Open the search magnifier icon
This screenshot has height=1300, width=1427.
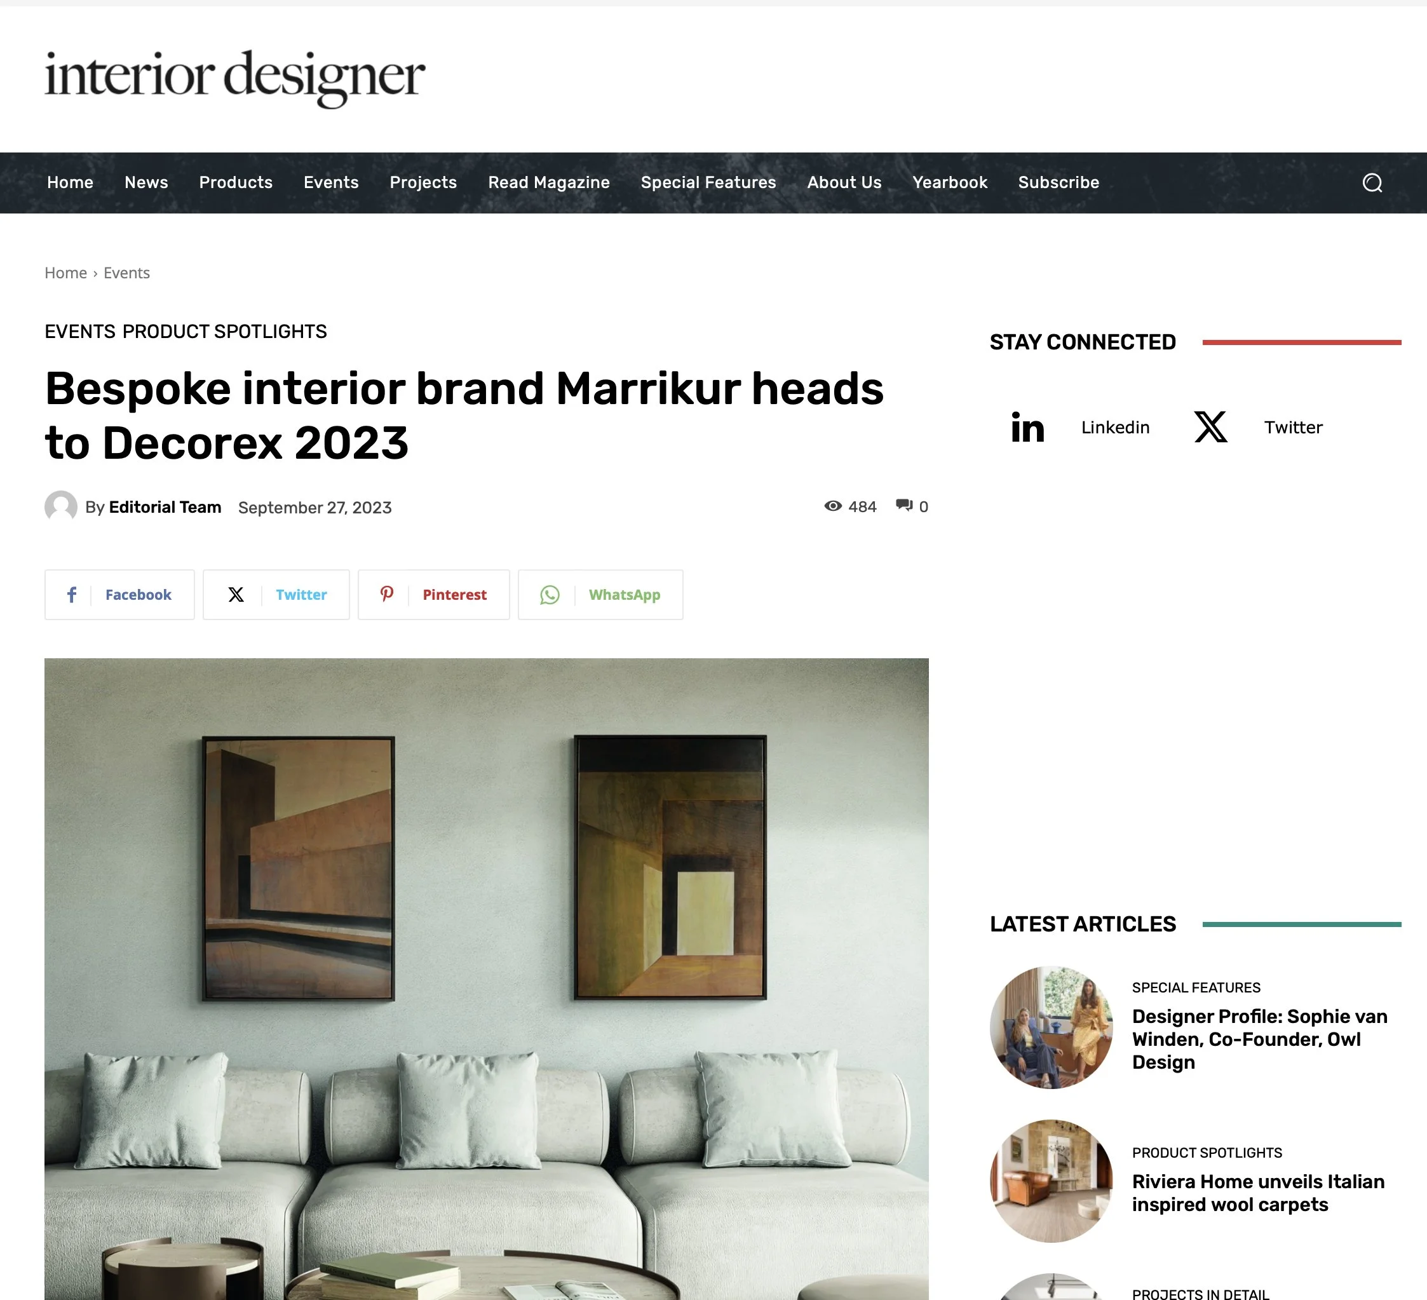1372,183
